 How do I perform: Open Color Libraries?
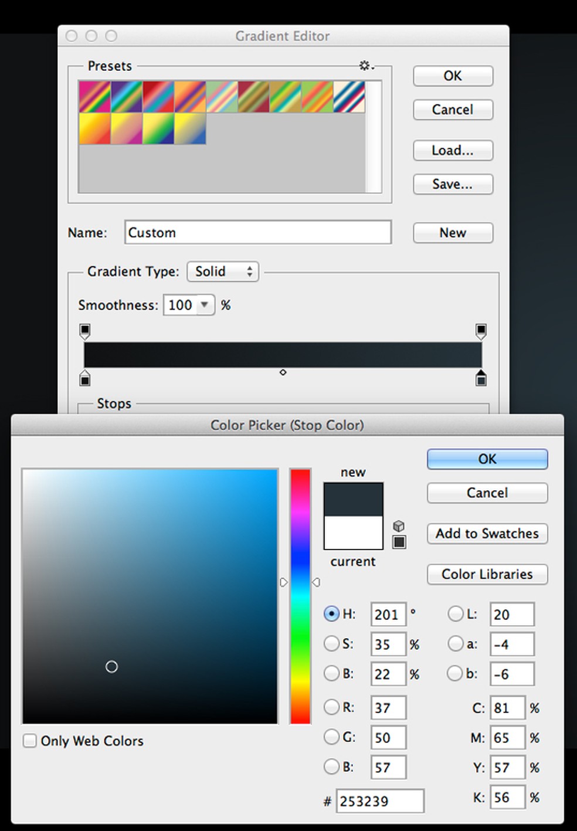pyautogui.click(x=487, y=574)
